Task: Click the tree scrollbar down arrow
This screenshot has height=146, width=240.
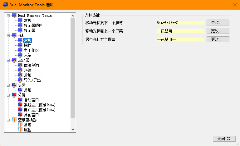Action: pyautogui.click(x=73, y=130)
